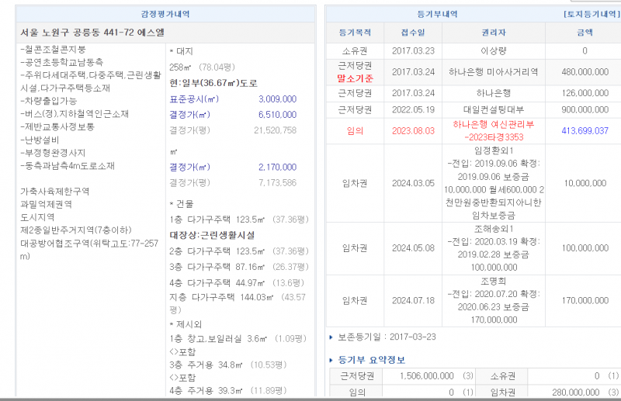Select the 감정평가내역 panel header
Screen dimensions: 621x401
(x=163, y=15)
